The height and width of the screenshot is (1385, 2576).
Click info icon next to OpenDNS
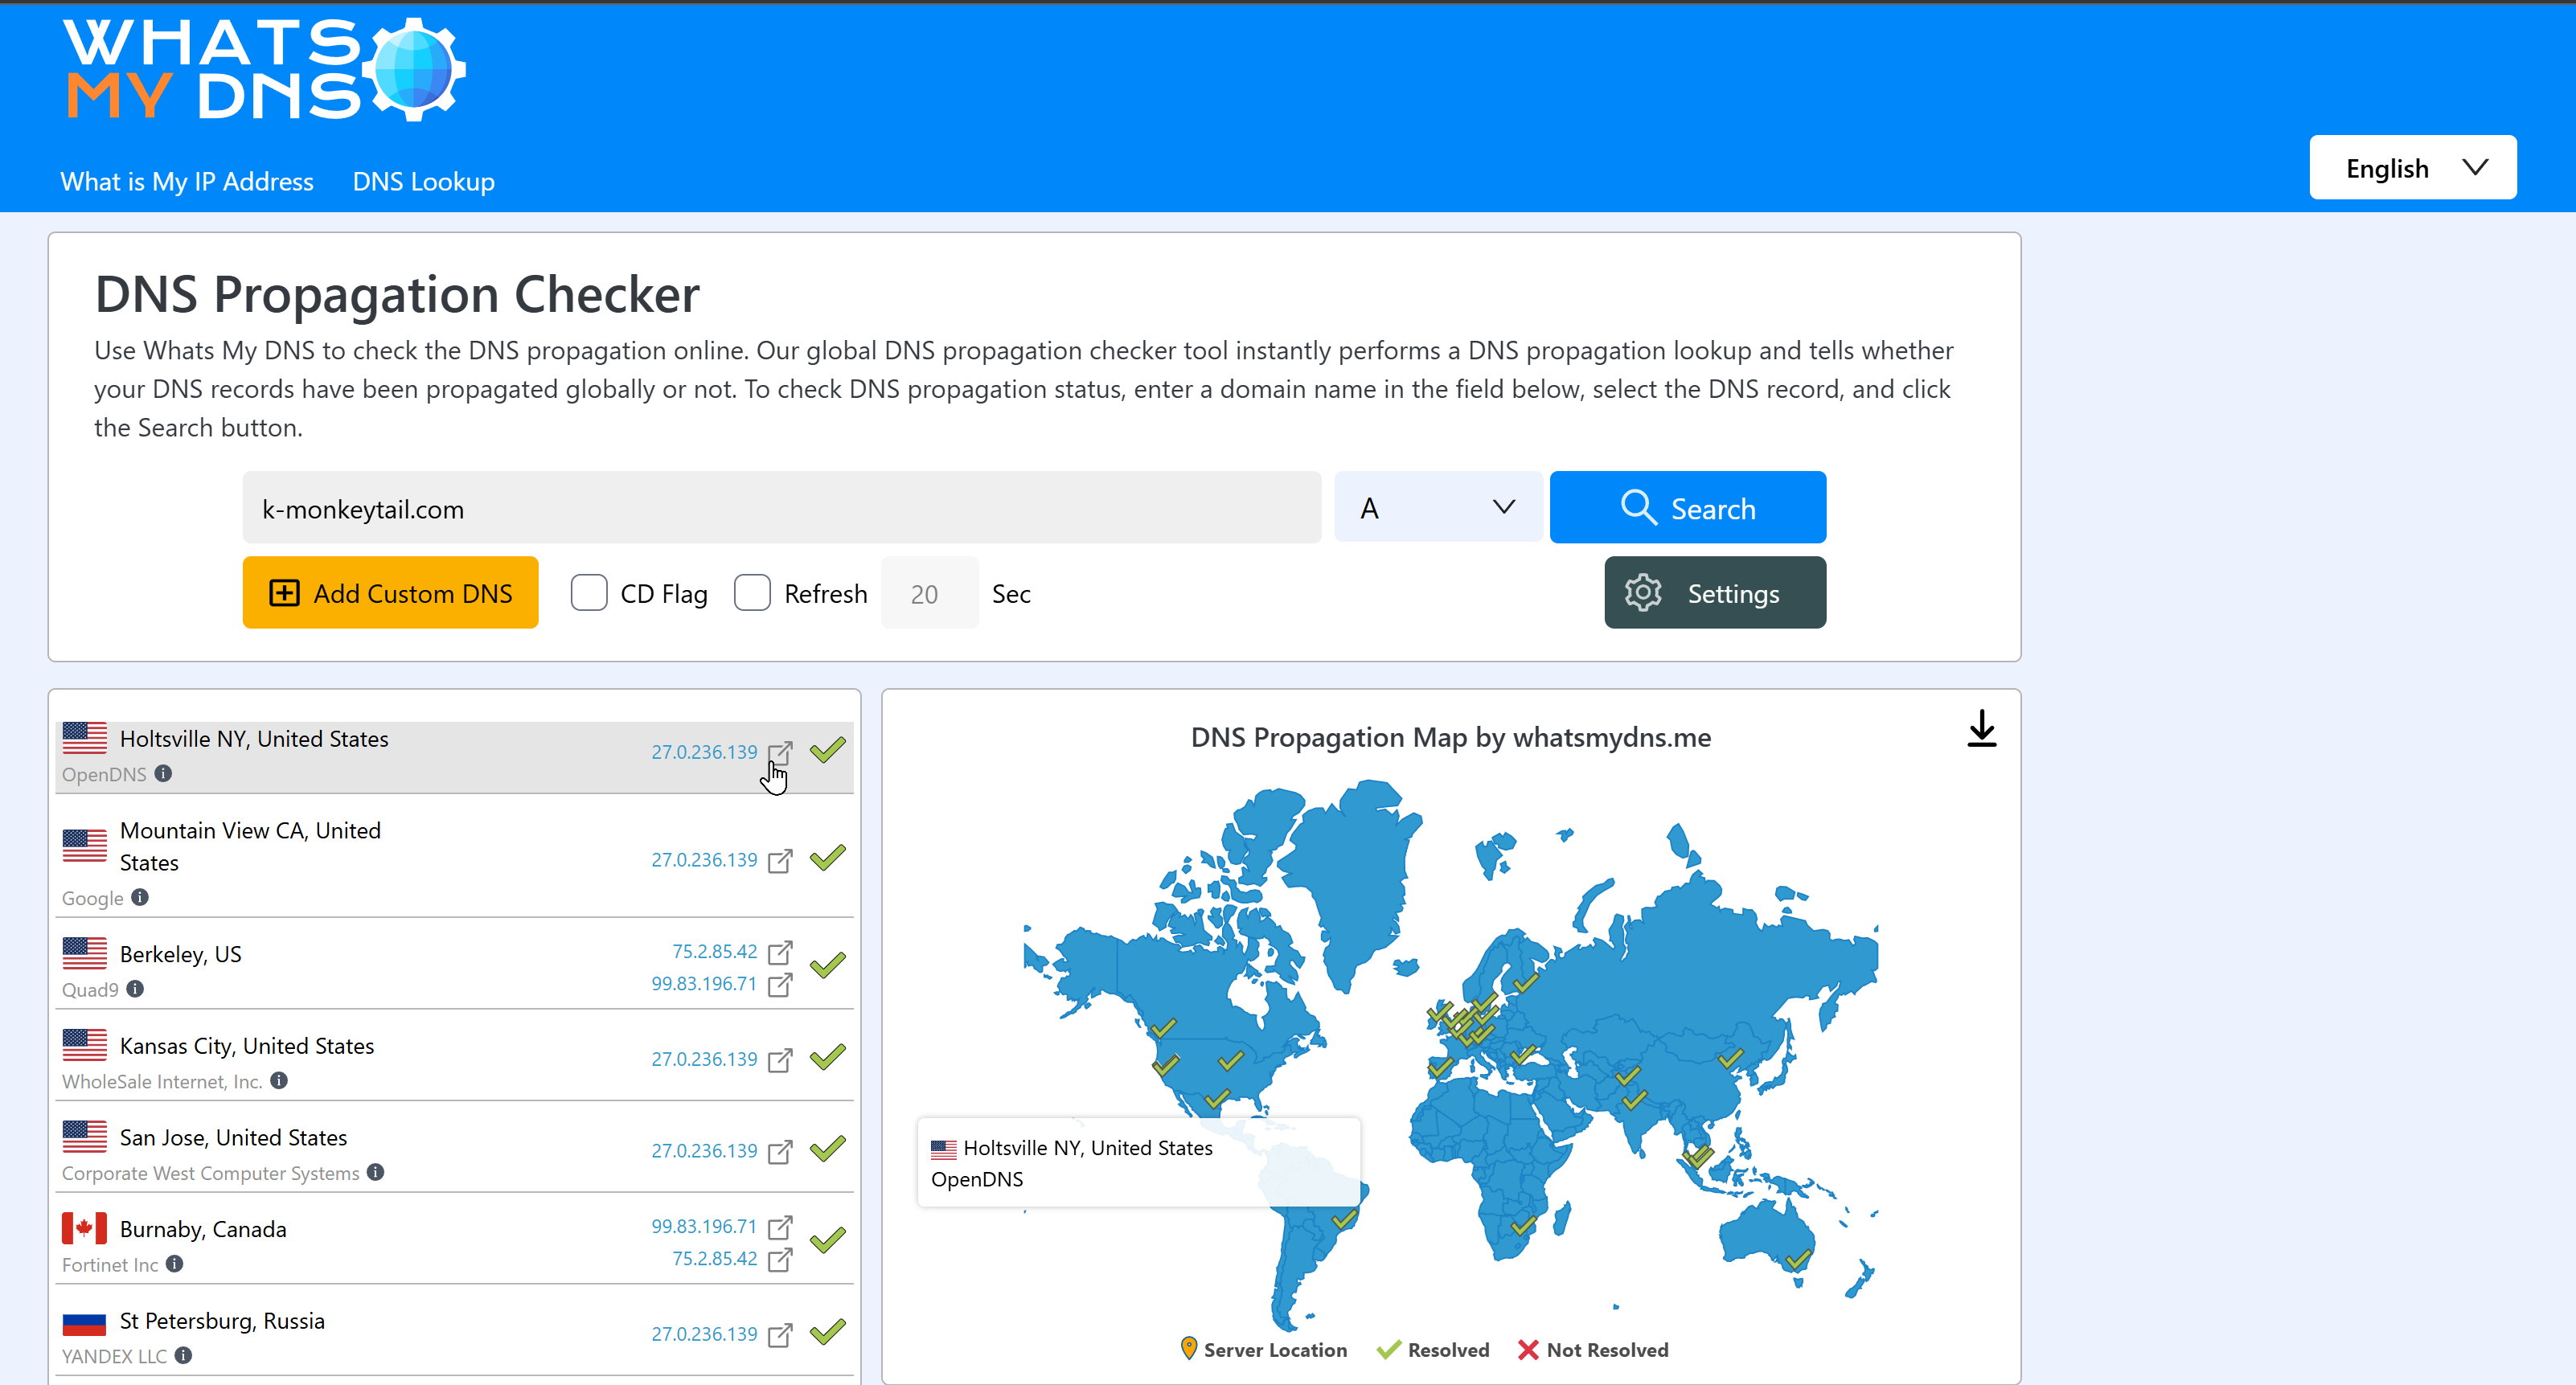[163, 773]
